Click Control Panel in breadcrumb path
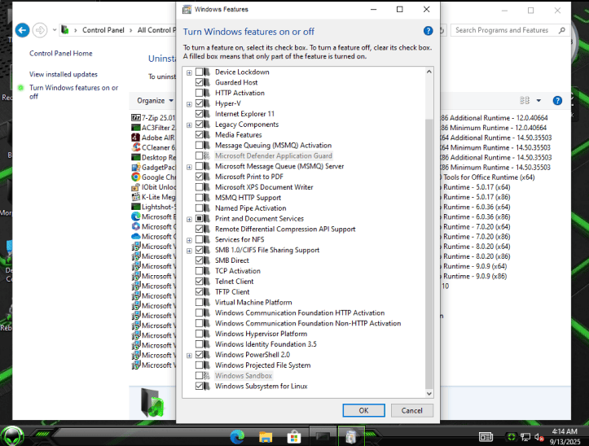The height and width of the screenshot is (446, 589). (103, 30)
